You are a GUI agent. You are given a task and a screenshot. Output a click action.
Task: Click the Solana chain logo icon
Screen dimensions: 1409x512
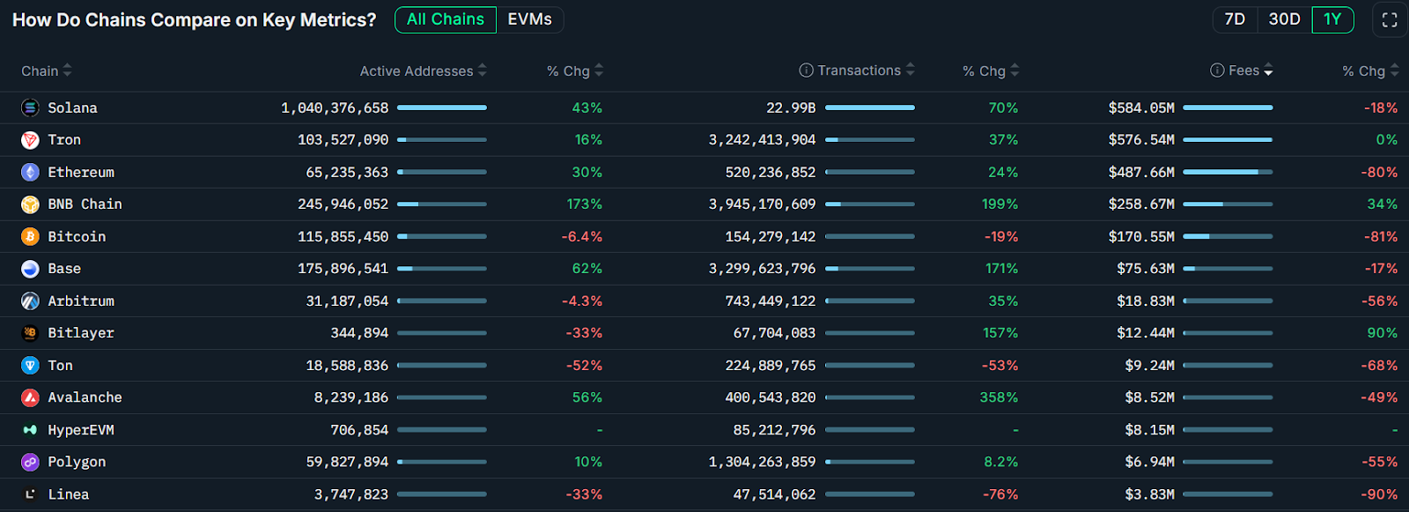pos(30,108)
